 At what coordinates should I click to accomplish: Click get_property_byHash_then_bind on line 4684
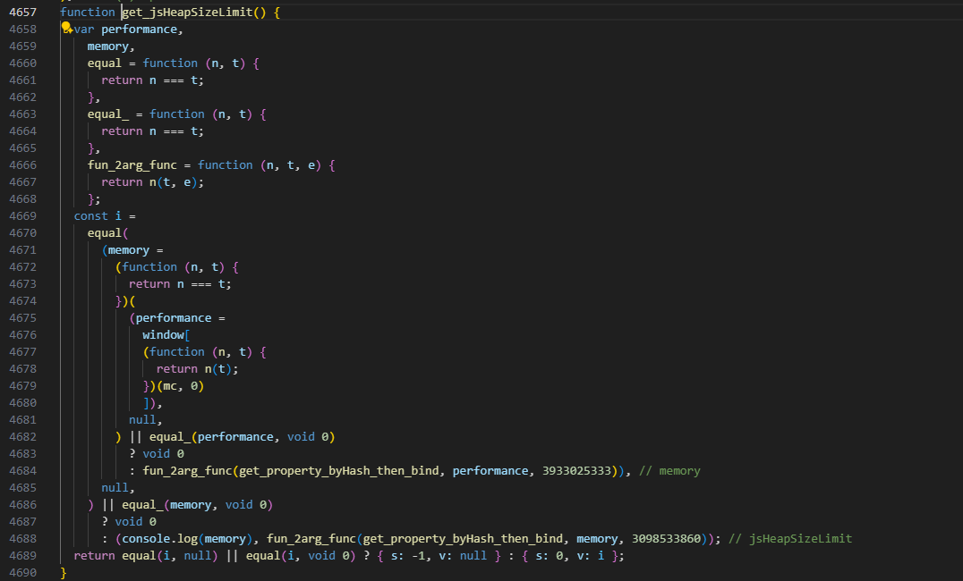pos(339,470)
